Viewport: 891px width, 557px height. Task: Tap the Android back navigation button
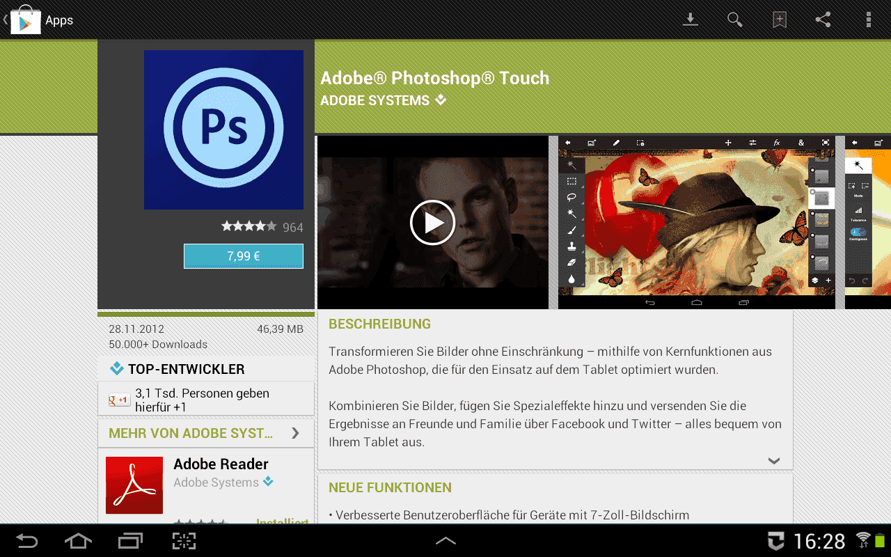[x=27, y=541]
